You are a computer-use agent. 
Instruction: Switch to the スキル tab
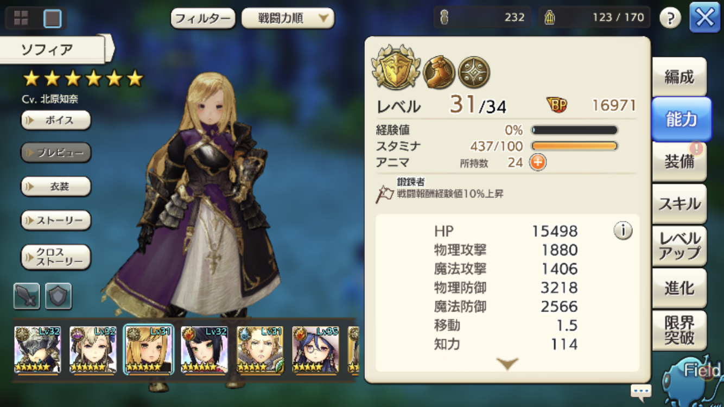679,204
